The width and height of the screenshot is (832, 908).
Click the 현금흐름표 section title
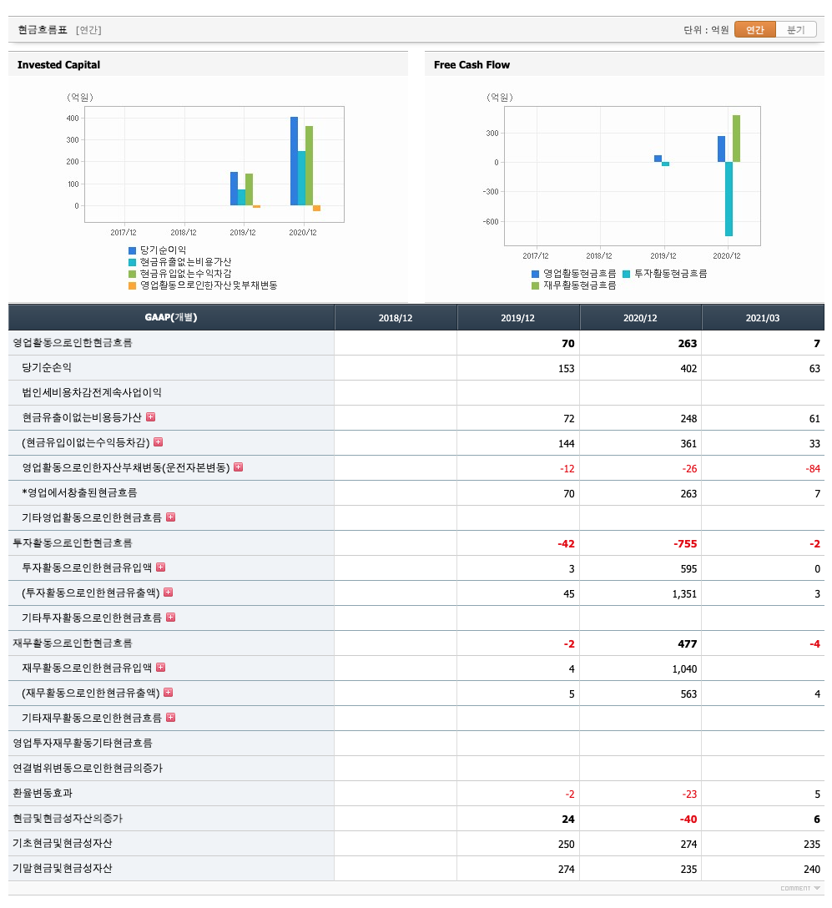(43, 29)
